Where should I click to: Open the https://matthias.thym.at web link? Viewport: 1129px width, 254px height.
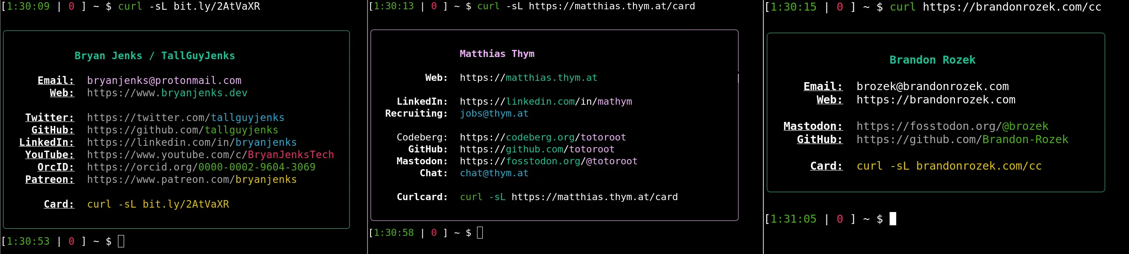(x=528, y=78)
